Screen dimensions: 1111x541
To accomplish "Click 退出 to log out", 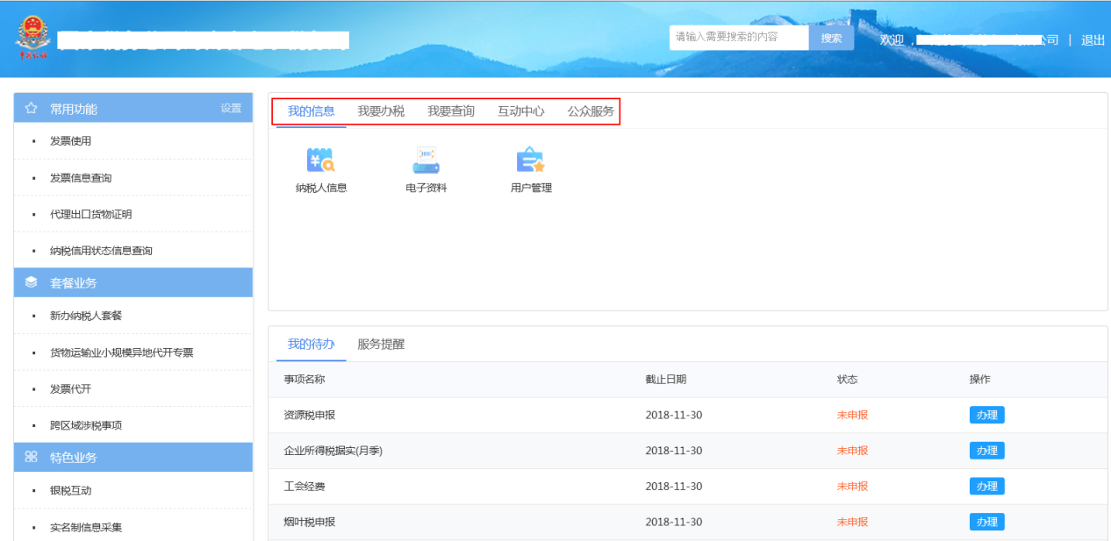I will point(1091,39).
